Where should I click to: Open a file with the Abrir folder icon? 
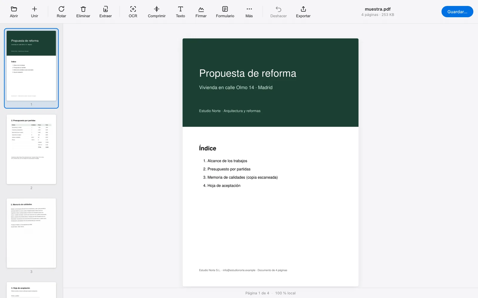tap(14, 9)
